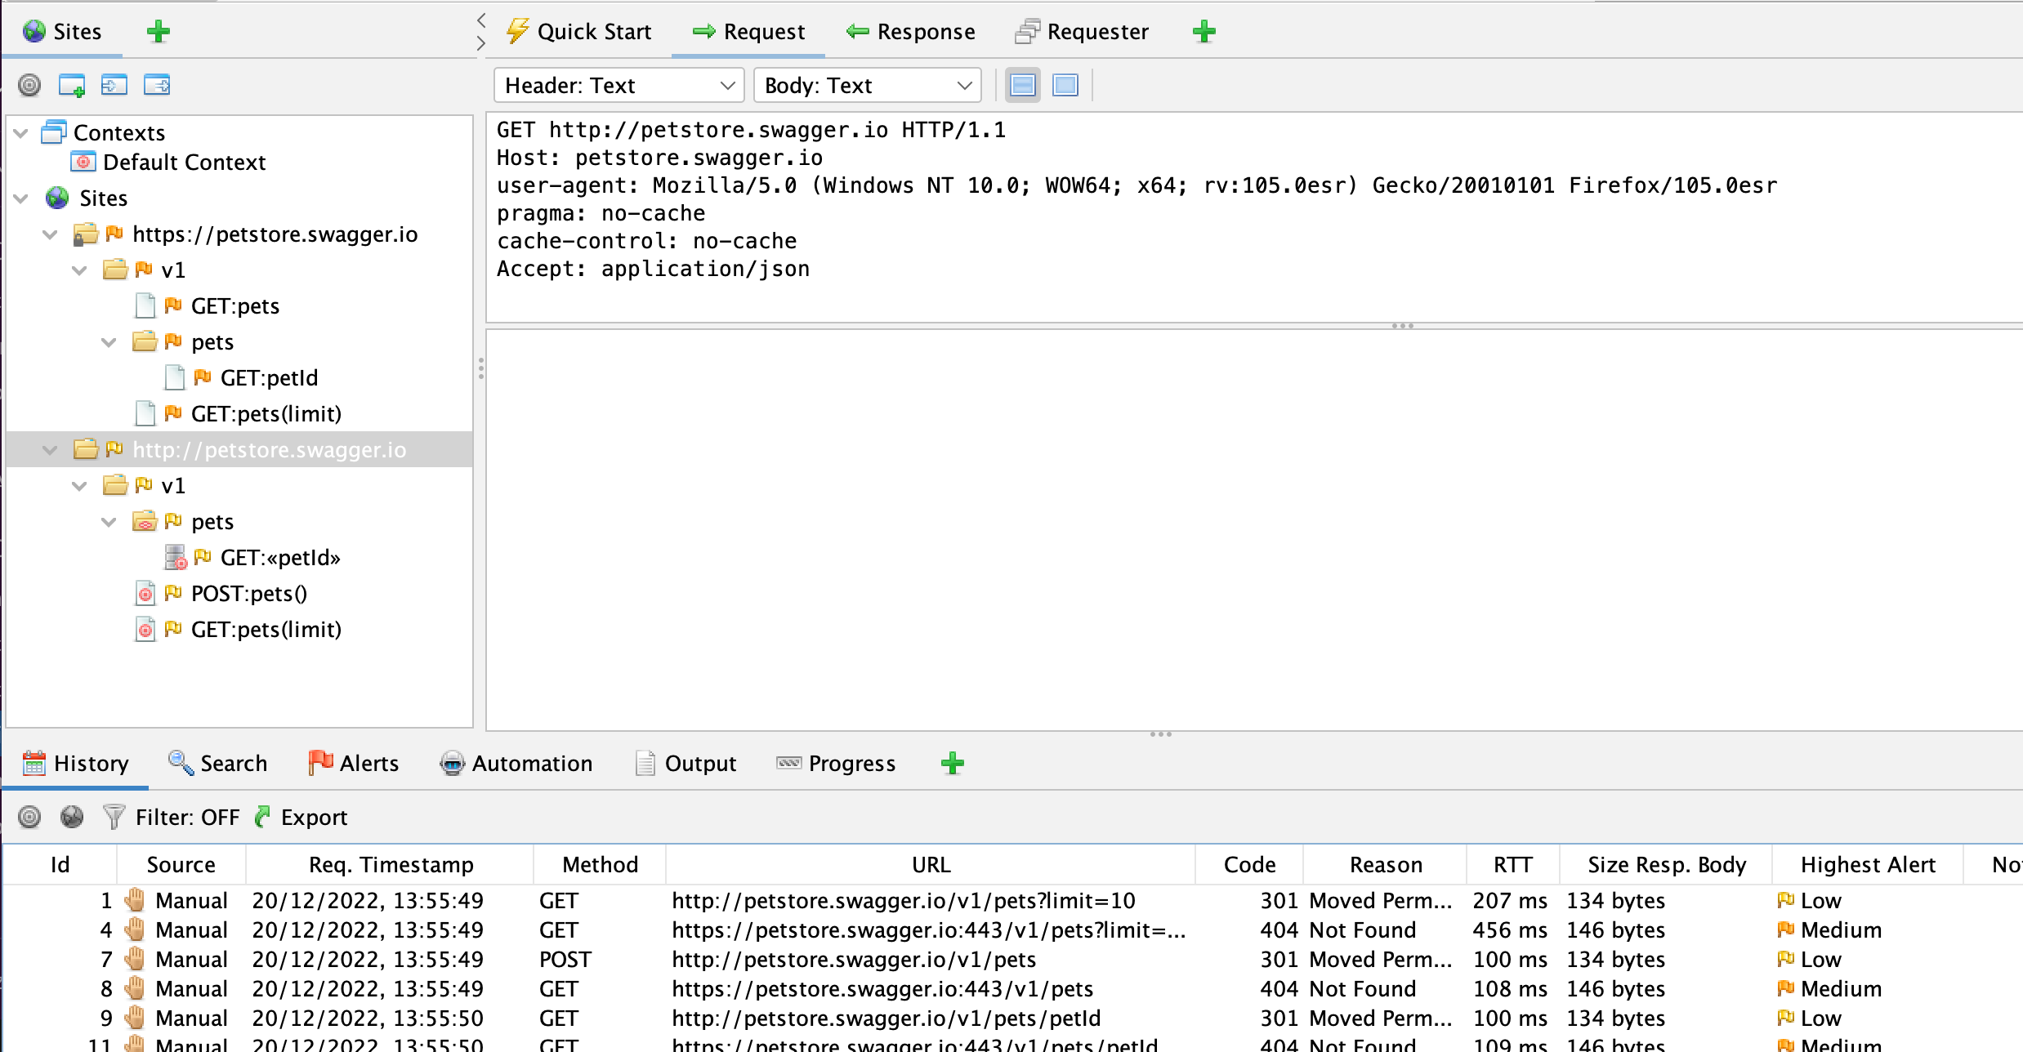Toggle the horizontal split view layout icon
Viewport: 2023px width, 1052px height.
coord(1024,85)
